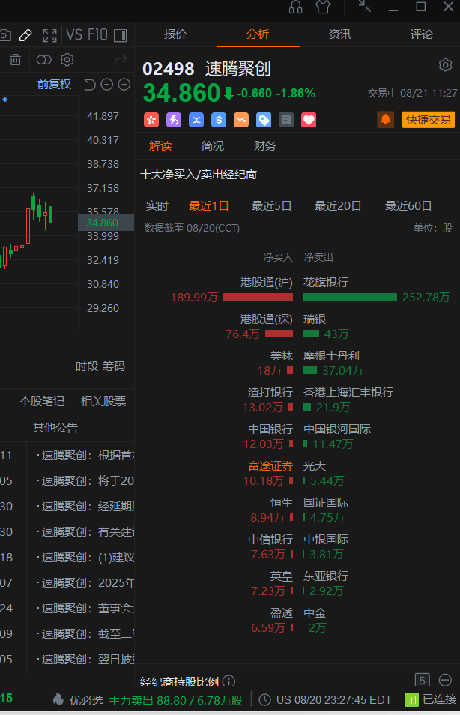Open the headset customer service icon

click(x=295, y=7)
